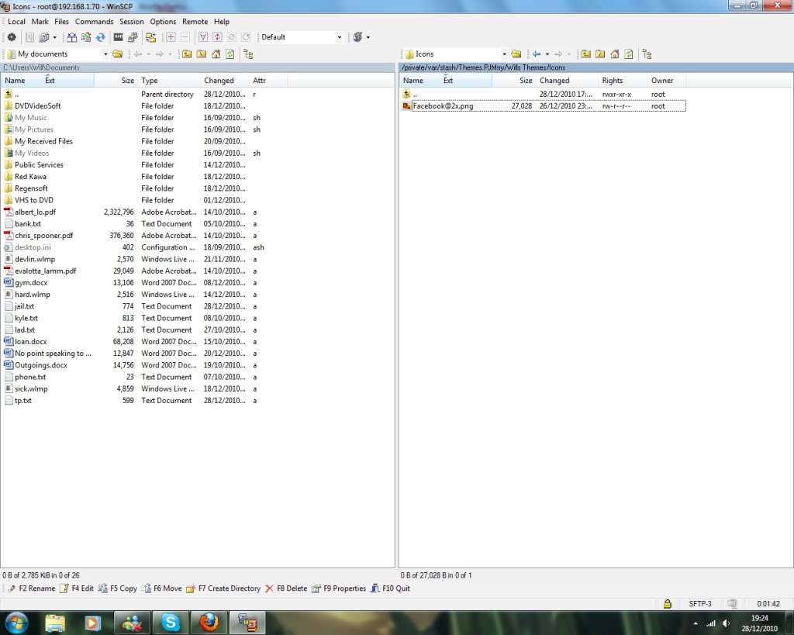The image size is (794, 635).
Task: Click the F4 Edit button
Action: pyautogui.click(x=77, y=588)
